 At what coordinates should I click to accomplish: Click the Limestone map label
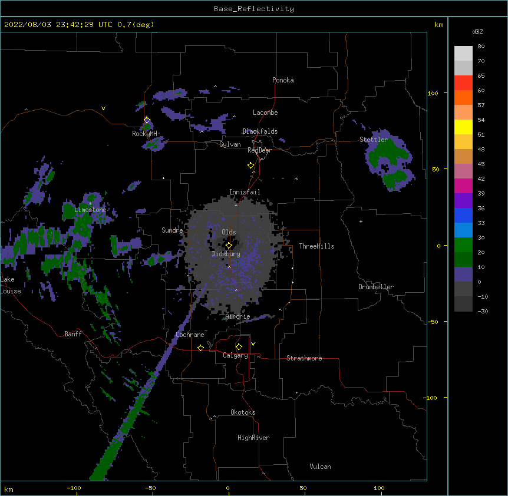tap(90, 210)
